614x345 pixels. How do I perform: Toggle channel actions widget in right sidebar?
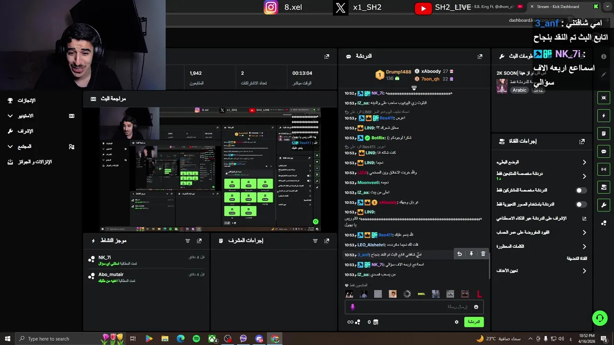(x=604, y=187)
